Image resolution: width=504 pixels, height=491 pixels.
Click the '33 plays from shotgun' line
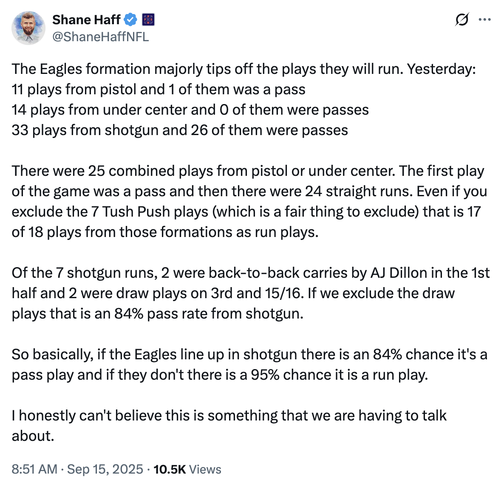[x=180, y=130]
